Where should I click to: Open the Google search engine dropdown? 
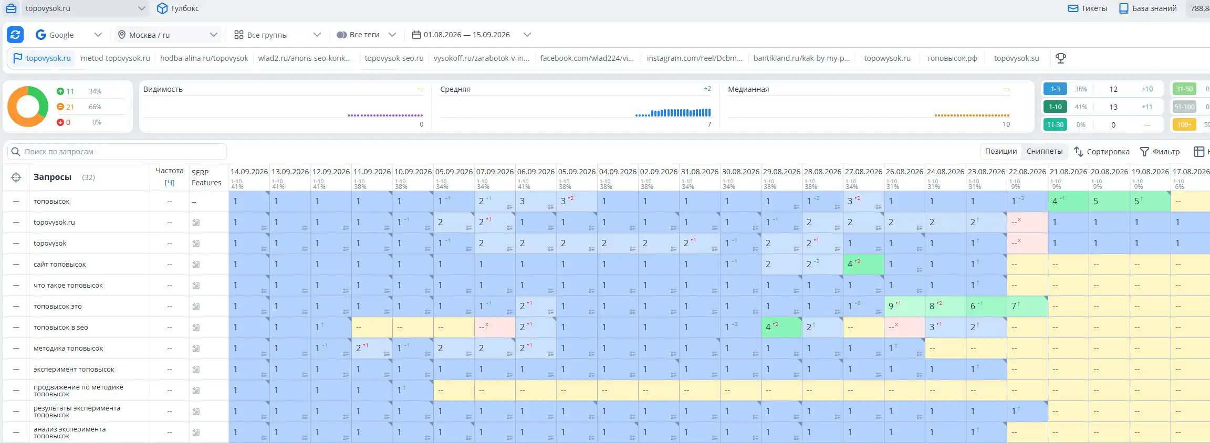(68, 35)
